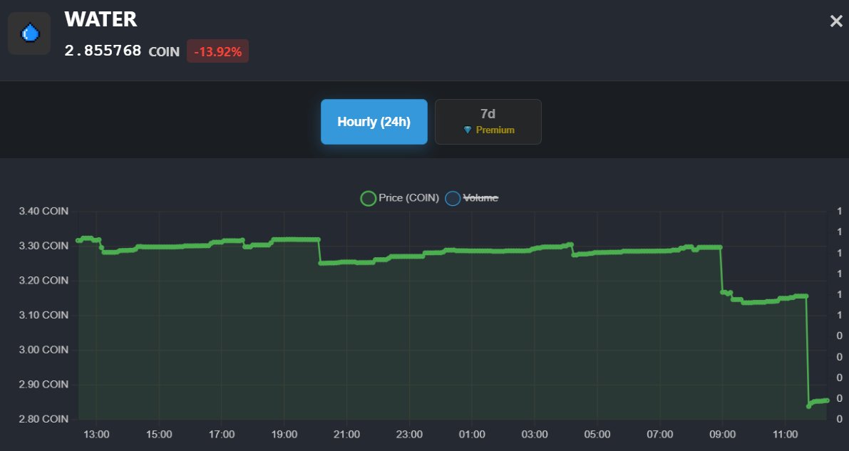
Task: Click the -13.92% change badge
Action: pyautogui.click(x=217, y=51)
